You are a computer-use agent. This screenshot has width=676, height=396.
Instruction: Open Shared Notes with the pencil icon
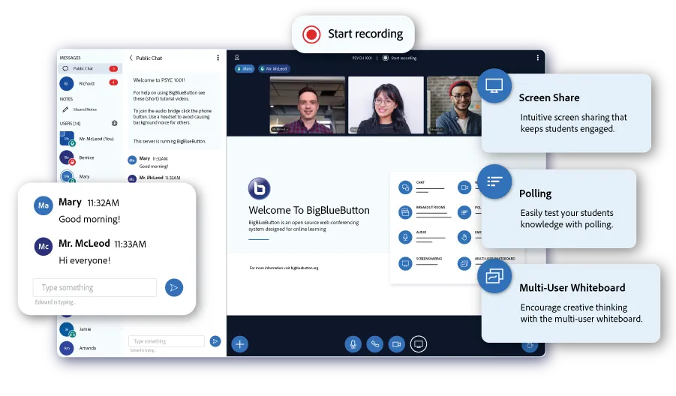coord(65,109)
